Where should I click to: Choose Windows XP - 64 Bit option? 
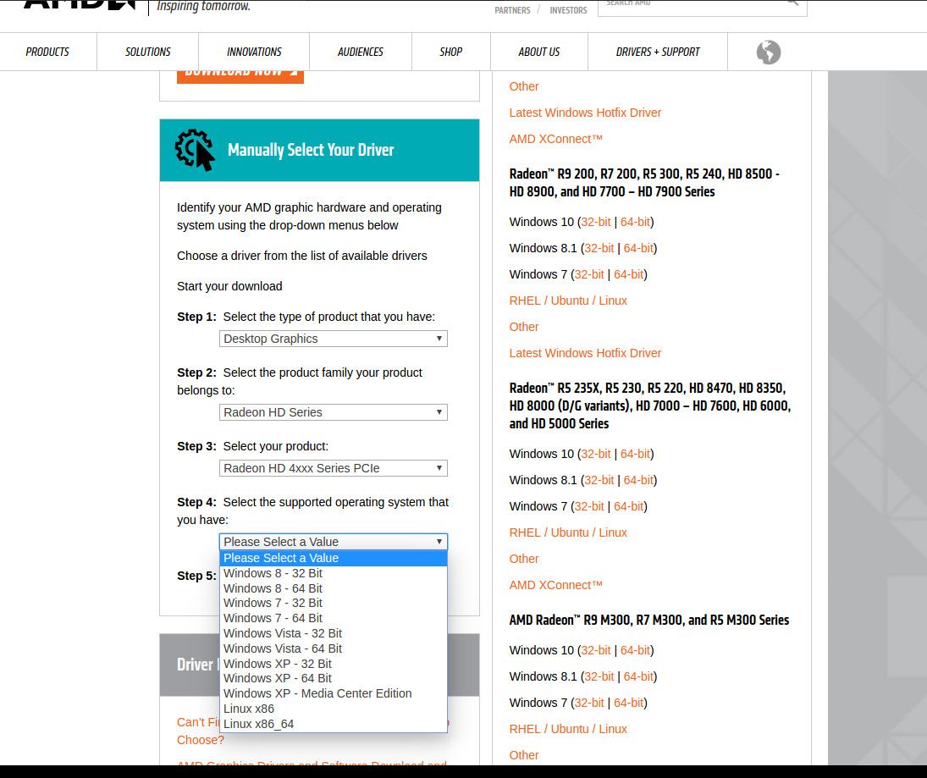(333, 678)
